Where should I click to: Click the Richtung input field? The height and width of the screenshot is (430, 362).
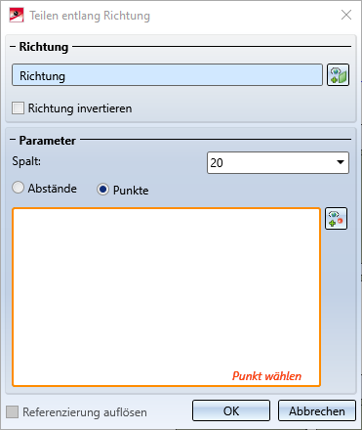tap(167, 75)
